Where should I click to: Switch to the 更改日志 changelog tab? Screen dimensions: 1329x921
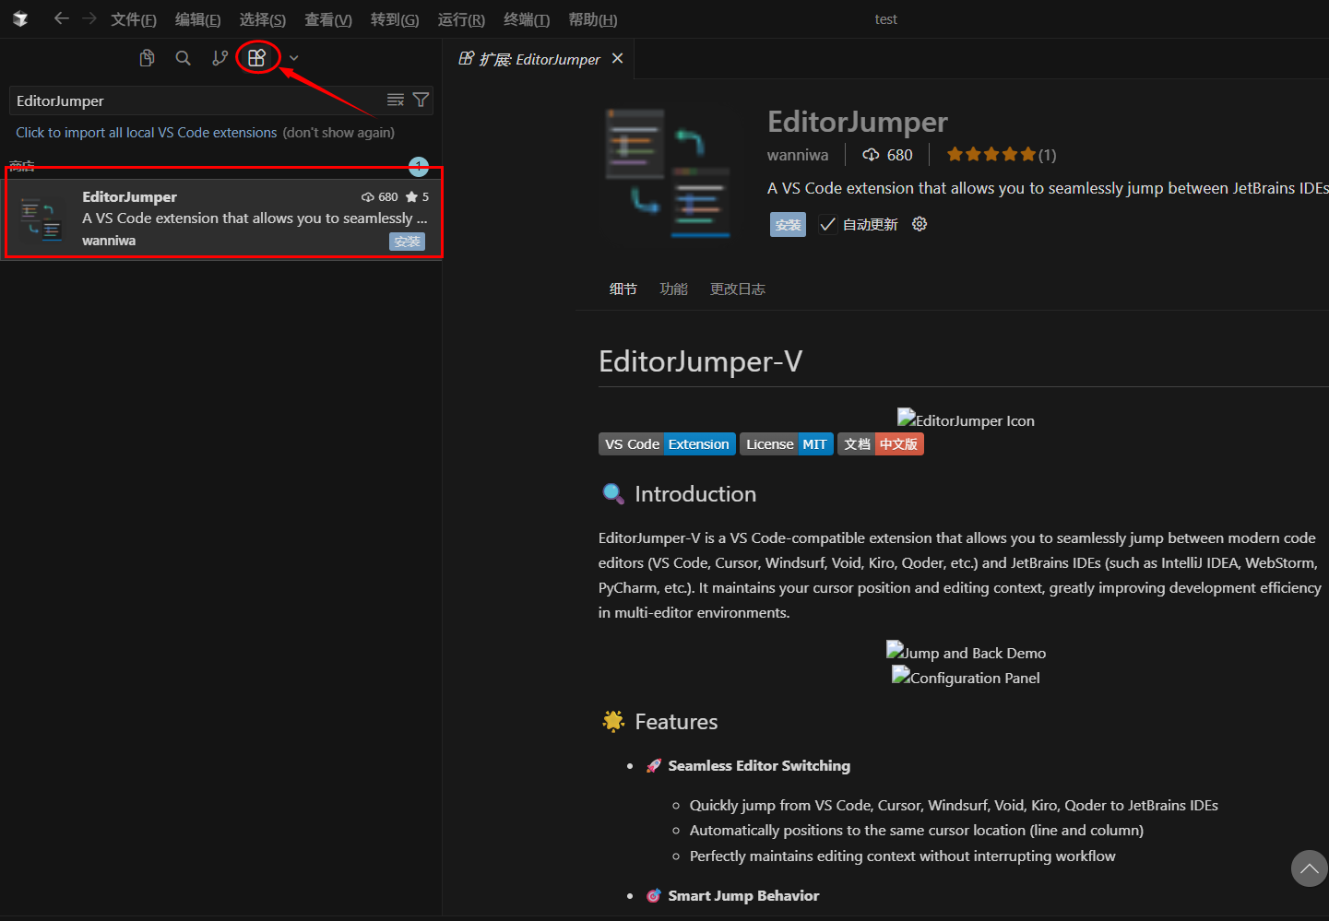tap(738, 289)
